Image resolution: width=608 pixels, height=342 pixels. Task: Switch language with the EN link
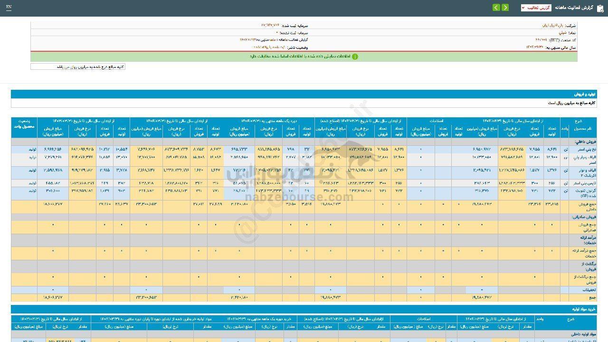coord(9,8)
